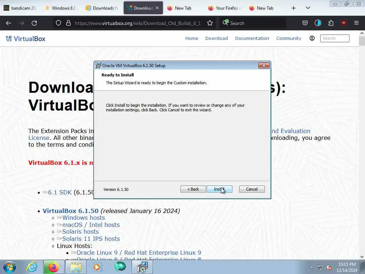Click the URL address field
Screen dimensions: 365x274
tap(138, 23)
